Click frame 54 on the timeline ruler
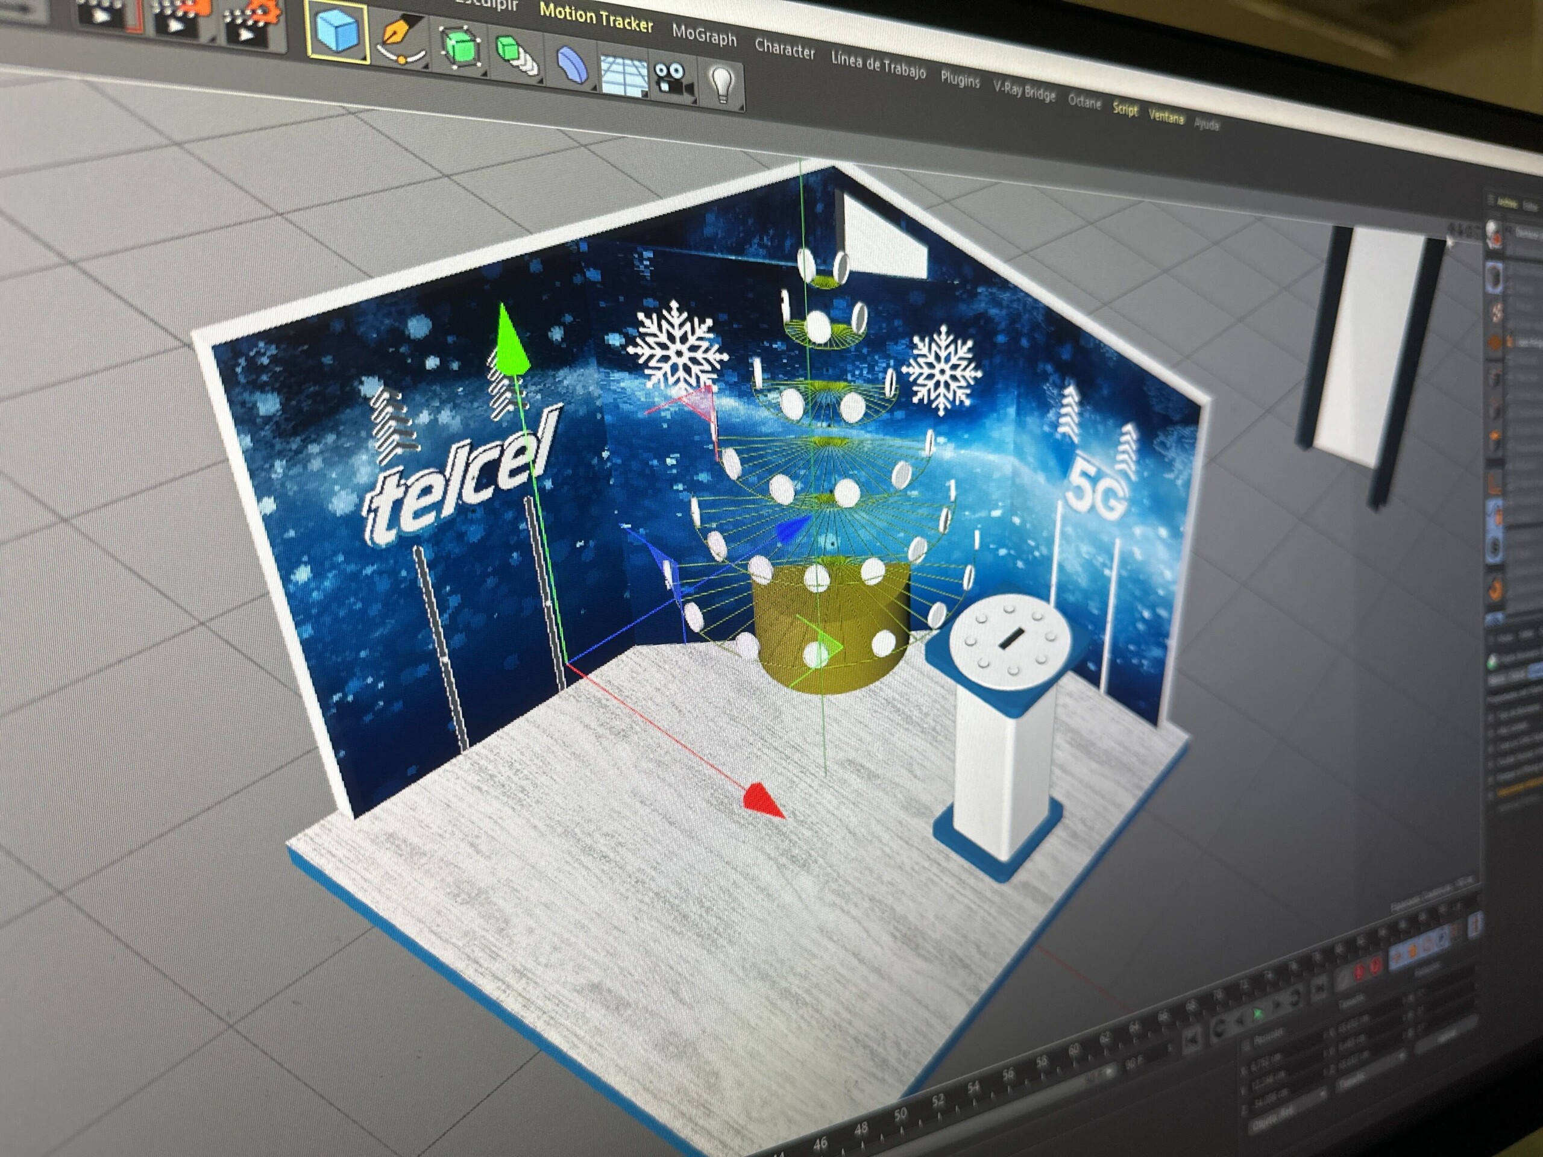 [974, 1088]
